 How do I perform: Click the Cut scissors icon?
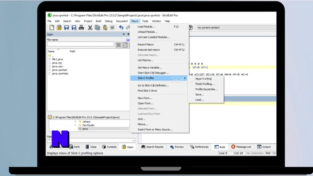click(x=90, y=28)
